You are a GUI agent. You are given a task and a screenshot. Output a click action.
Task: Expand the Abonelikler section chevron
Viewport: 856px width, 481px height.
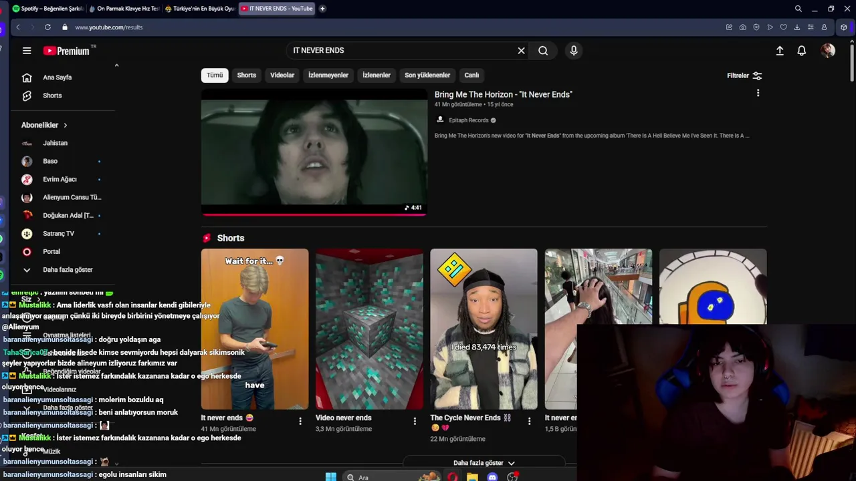click(65, 125)
